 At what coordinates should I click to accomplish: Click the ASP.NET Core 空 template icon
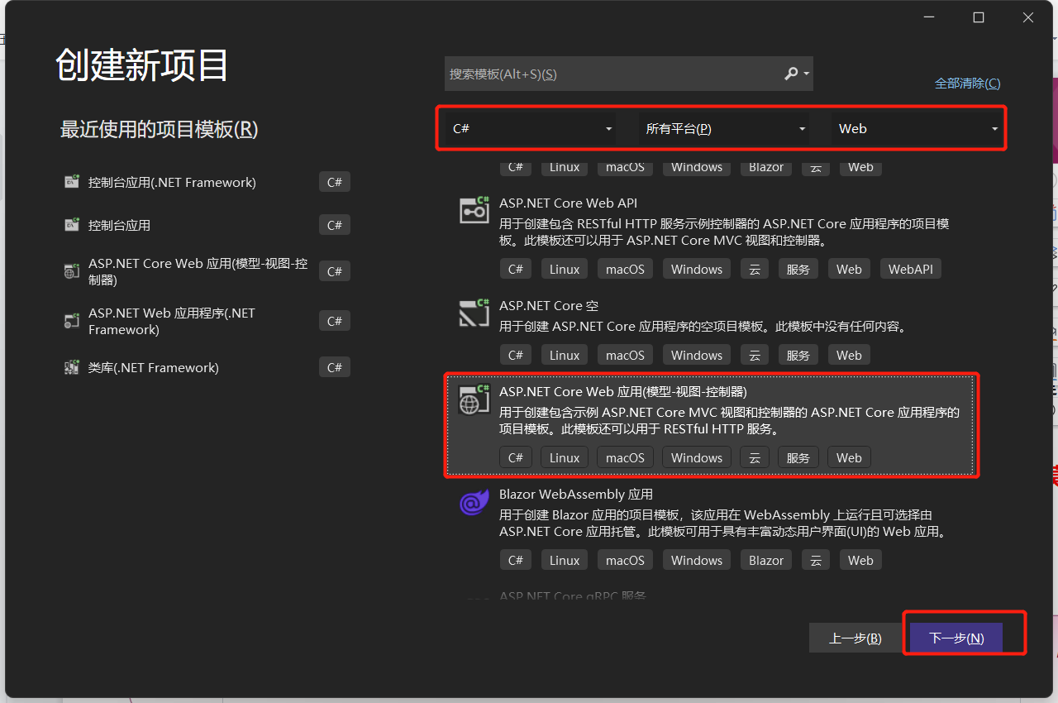pos(474,313)
